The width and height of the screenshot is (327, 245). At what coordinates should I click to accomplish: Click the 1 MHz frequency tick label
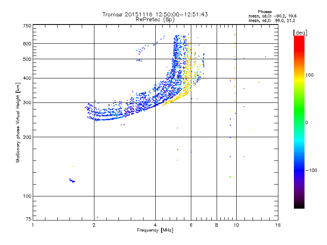[x=33, y=225]
